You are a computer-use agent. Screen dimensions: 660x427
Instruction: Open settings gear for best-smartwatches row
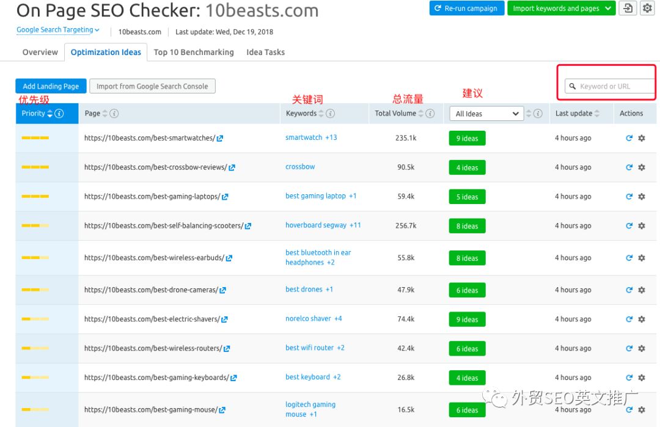click(x=642, y=138)
